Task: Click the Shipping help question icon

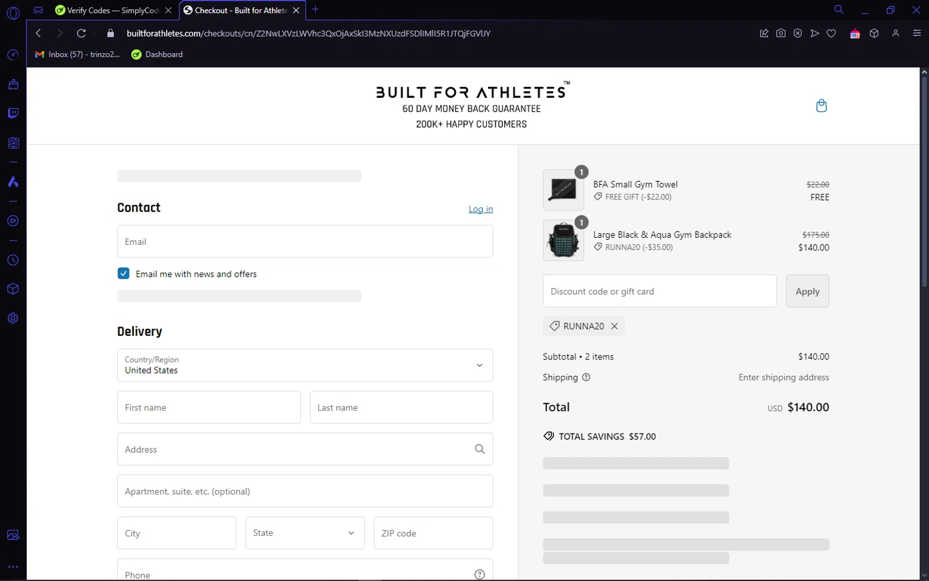Action: tap(586, 377)
